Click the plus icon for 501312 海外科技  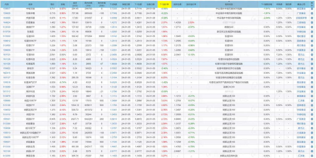pos(312,91)
